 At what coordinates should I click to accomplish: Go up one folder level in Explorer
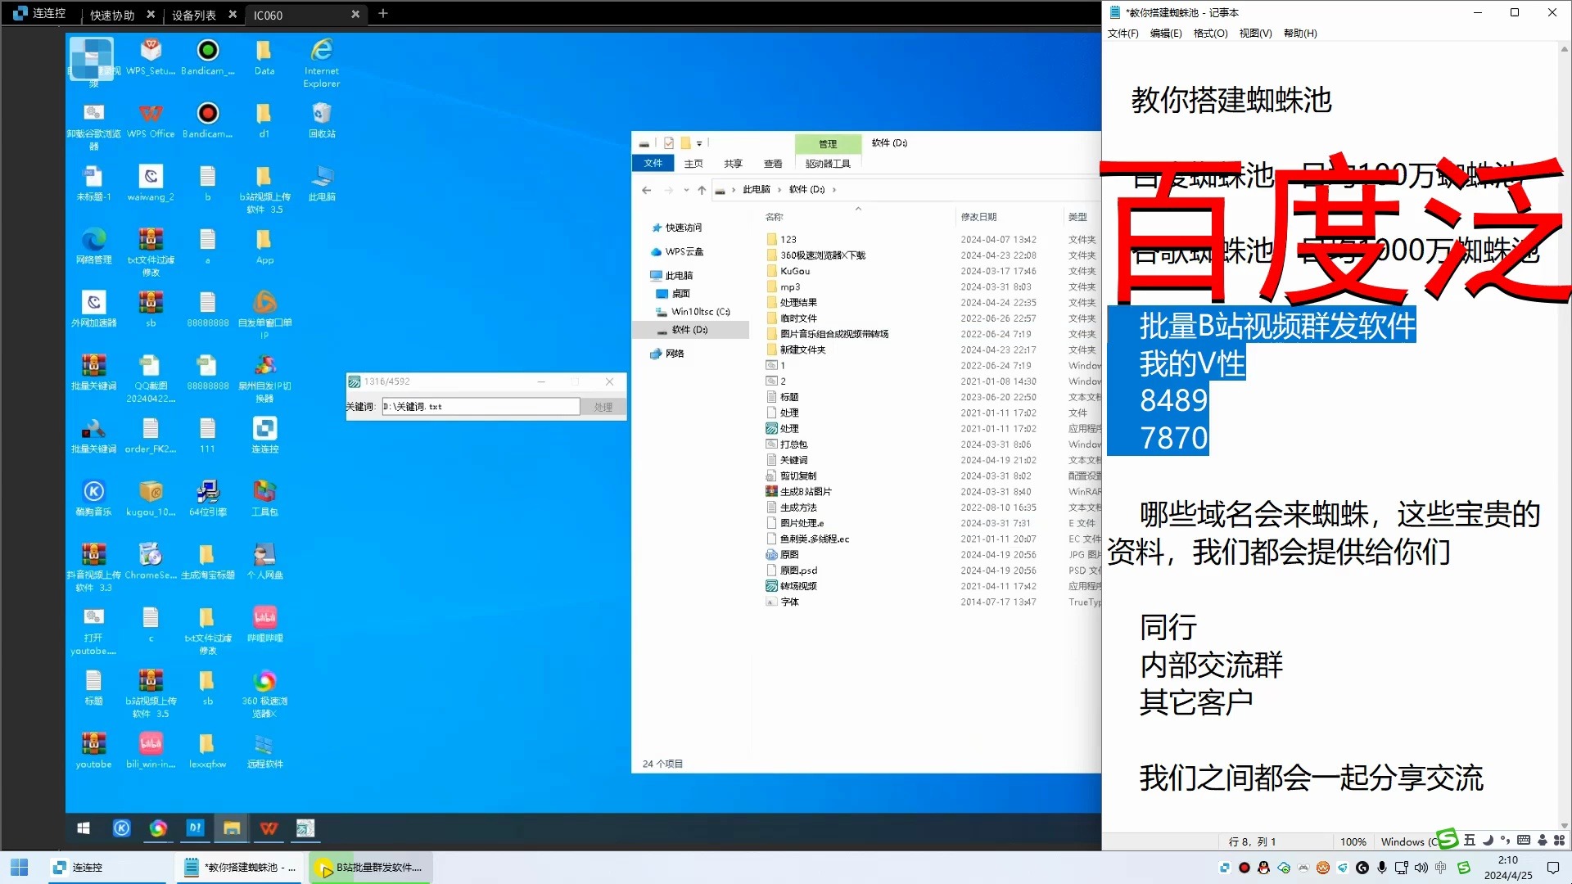pyautogui.click(x=702, y=190)
